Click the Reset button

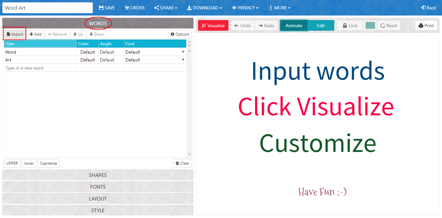point(389,26)
